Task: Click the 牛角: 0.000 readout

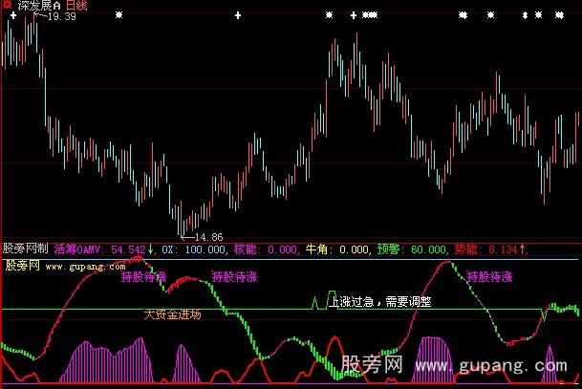Action: (x=337, y=249)
